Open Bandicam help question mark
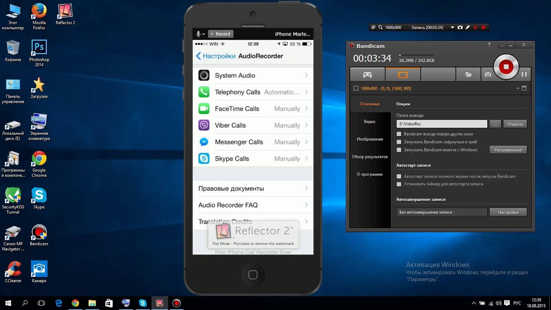The height and width of the screenshot is (310, 551). click(x=489, y=45)
